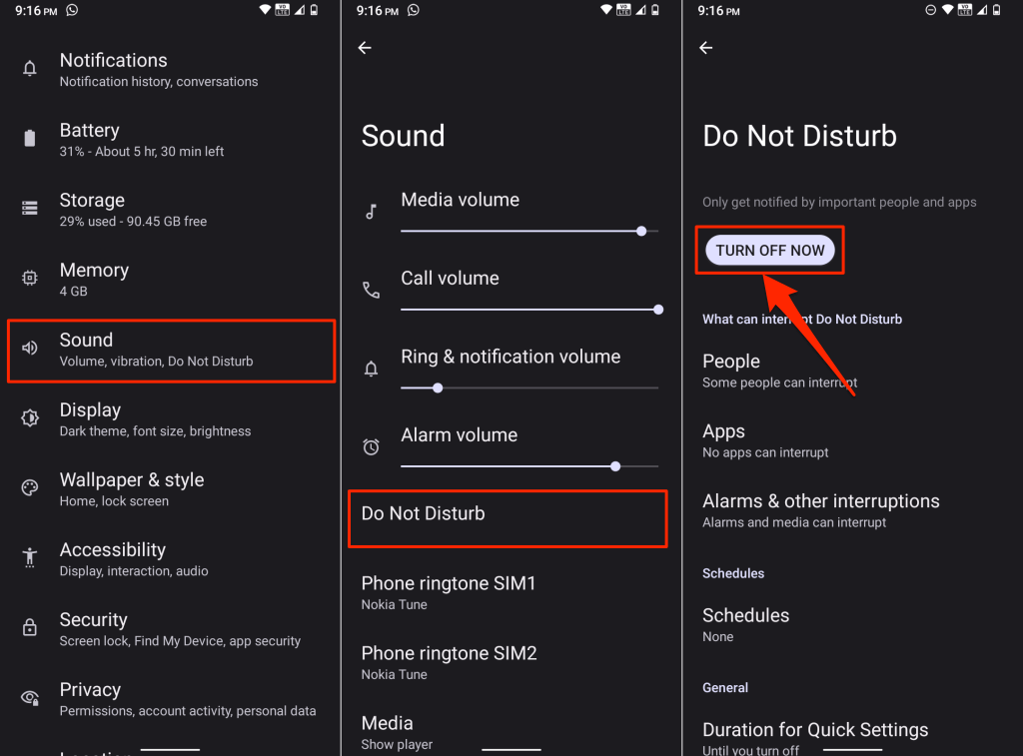
Task: Open Privacy settings
Action: (170, 699)
